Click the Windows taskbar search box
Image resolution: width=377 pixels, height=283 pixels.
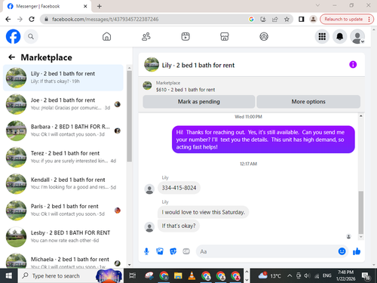pyautogui.click(x=71, y=275)
